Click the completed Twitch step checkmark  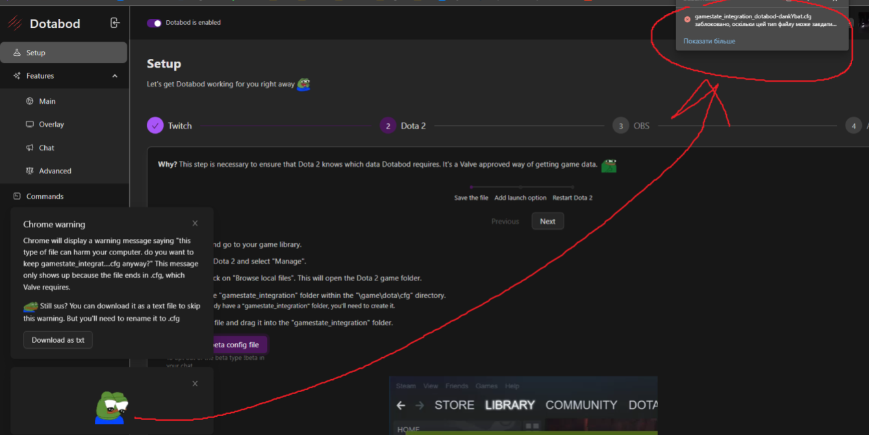[x=155, y=125]
